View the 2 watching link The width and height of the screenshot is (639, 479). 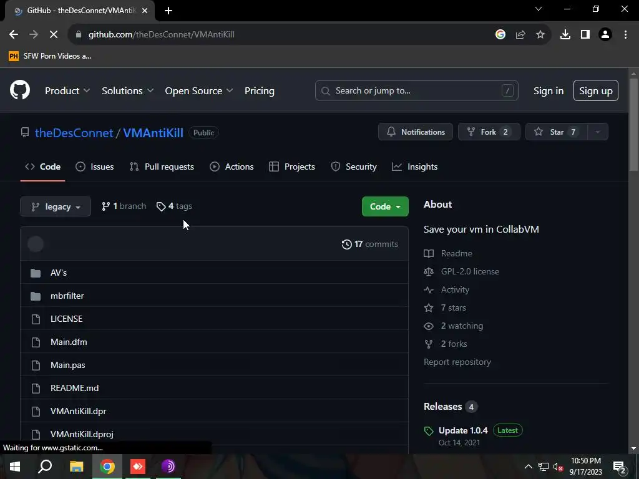(x=454, y=326)
